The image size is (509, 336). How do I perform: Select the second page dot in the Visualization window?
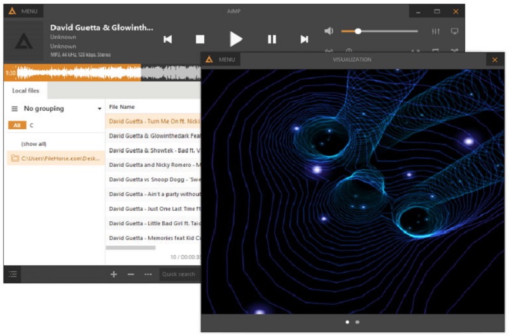(357, 322)
